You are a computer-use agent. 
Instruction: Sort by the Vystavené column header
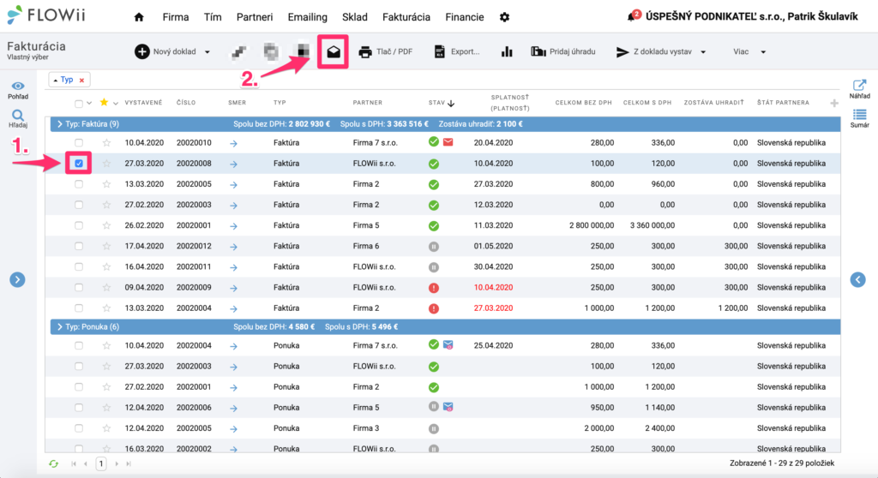(x=143, y=103)
